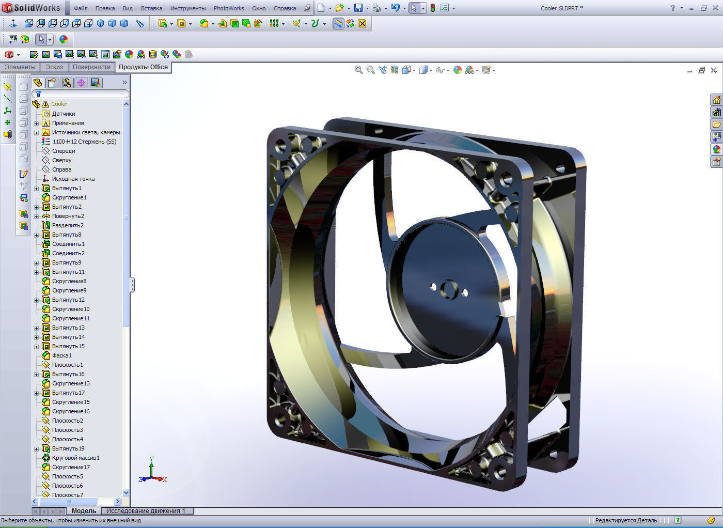
Task: Expand the Вытянуть8 feature node
Action: tap(37, 235)
